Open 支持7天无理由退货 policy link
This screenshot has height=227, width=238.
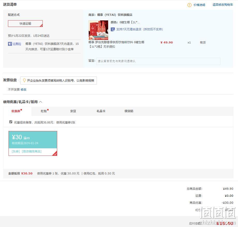click(139, 29)
